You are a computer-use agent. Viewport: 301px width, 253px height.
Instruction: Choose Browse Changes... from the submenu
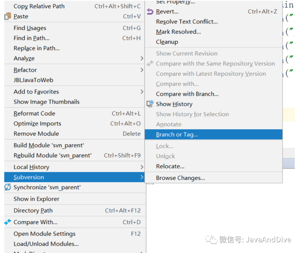click(x=181, y=178)
